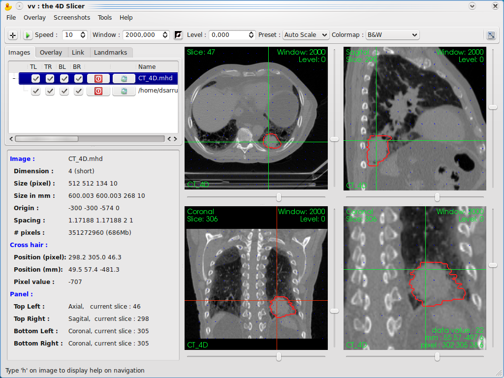The height and width of the screenshot is (378, 504).
Task: Click the vv duck application icon in titlebar
Action: point(8,6)
